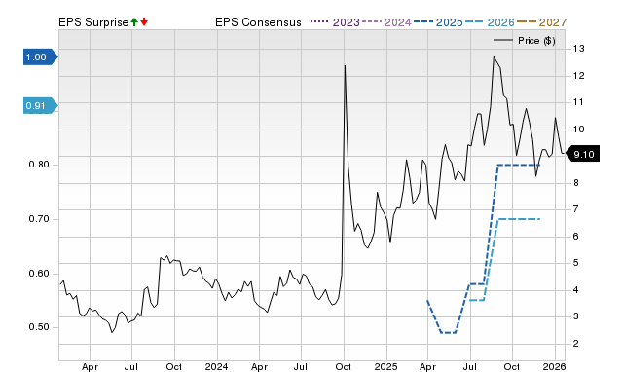
Task: Click the EPS Surprise label
Action: [x=93, y=22]
